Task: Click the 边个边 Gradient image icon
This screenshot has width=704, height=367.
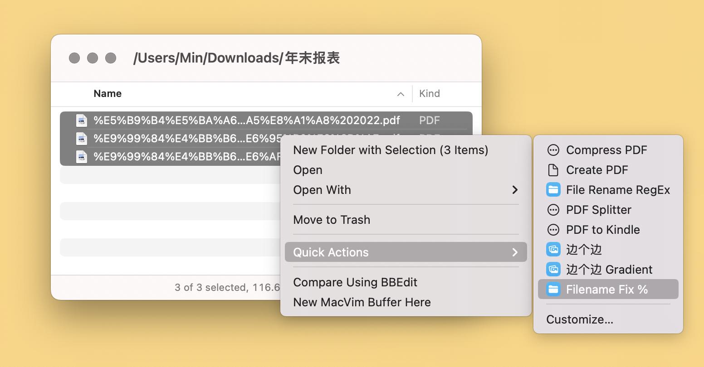Action: 553,270
